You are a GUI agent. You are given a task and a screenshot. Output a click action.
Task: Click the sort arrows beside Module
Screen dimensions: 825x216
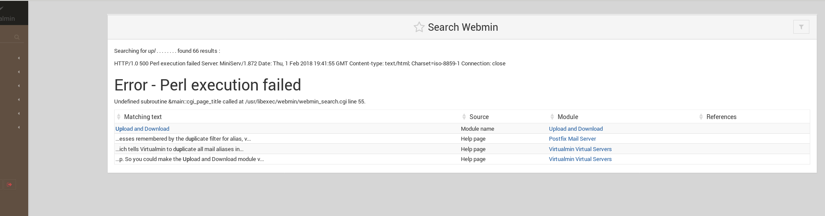pyautogui.click(x=552, y=117)
